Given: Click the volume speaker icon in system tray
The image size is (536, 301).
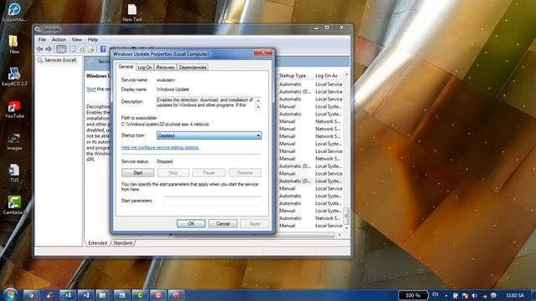Looking at the screenshot, I should tap(475, 295).
